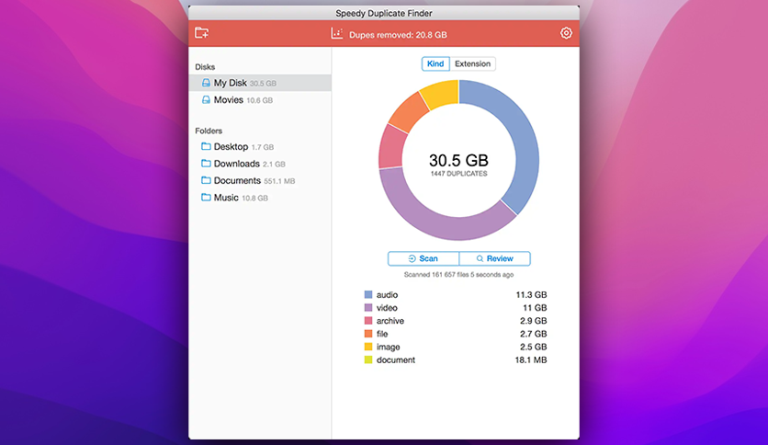This screenshot has height=445, width=768.
Task: Click the archive pink legend swatch
Action: [x=368, y=321]
